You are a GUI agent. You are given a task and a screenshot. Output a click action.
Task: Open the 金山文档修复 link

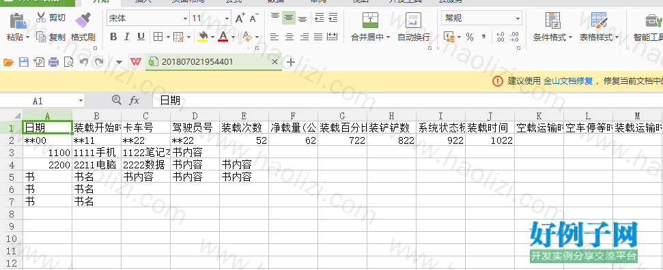(568, 80)
